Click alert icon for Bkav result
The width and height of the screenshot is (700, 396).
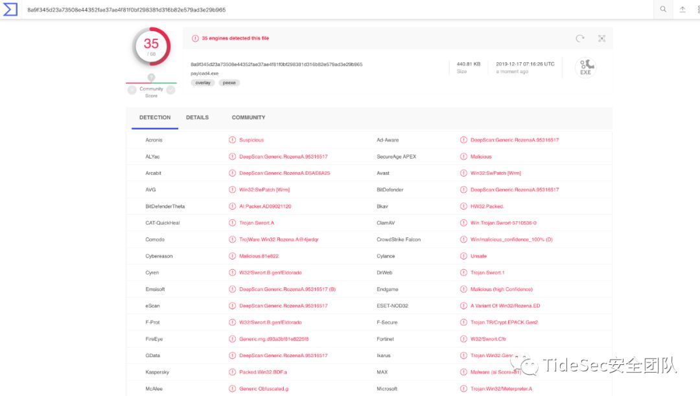click(463, 206)
